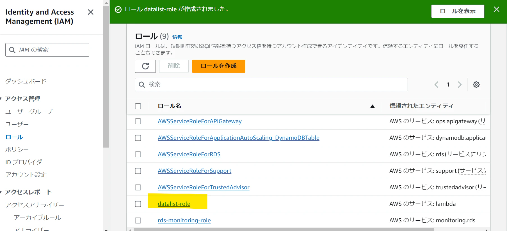Check the AWSServiceRoleForSupport row checkbox
The image size is (507, 231).
pos(138,171)
